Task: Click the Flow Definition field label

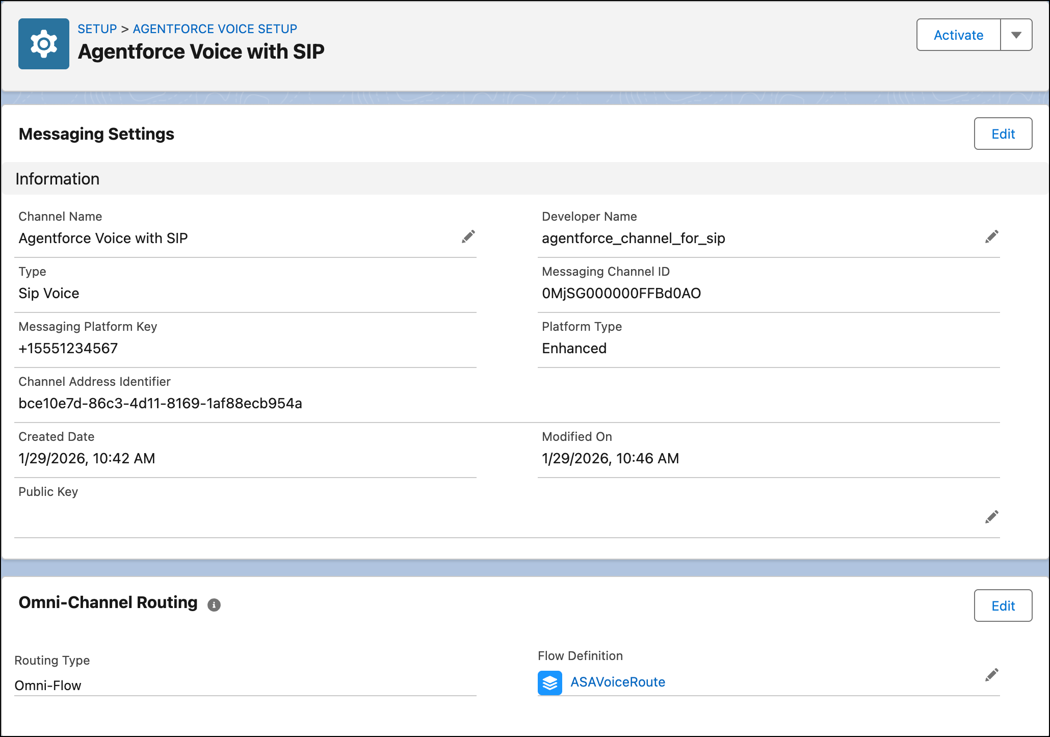Action: [580, 656]
